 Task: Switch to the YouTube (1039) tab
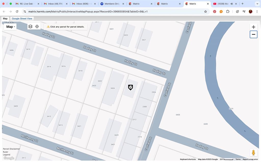point(225,4)
